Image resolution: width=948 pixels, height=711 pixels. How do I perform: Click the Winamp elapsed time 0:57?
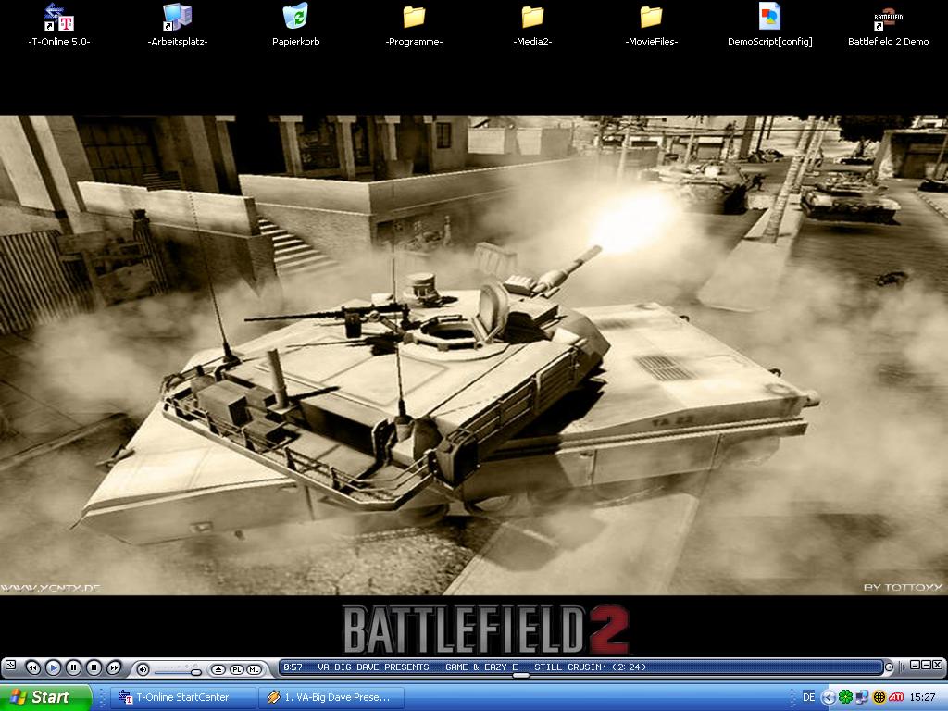(293, 667)
